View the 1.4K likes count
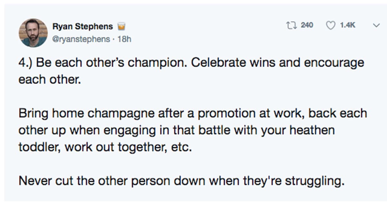 (x=348, y=25)
